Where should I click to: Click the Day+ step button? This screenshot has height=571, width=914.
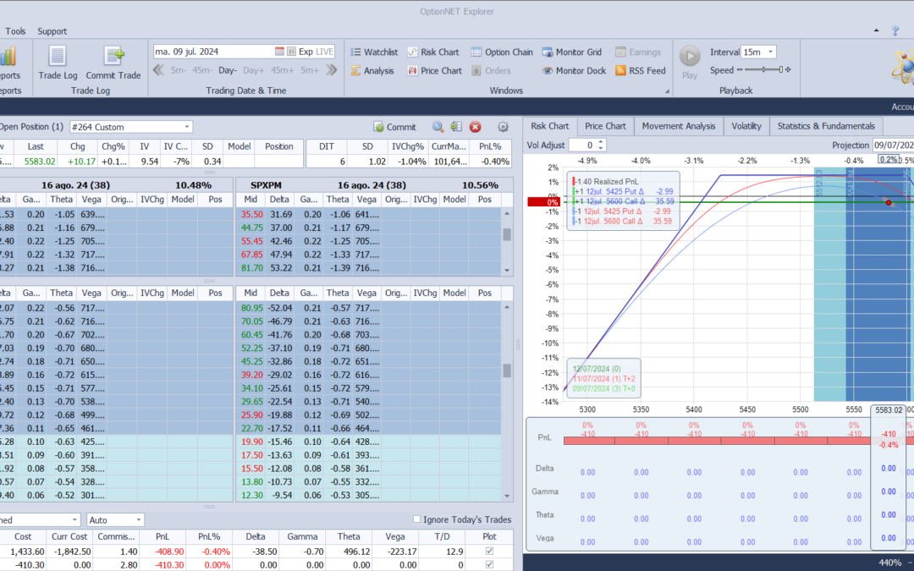click(x=254, y=70)
